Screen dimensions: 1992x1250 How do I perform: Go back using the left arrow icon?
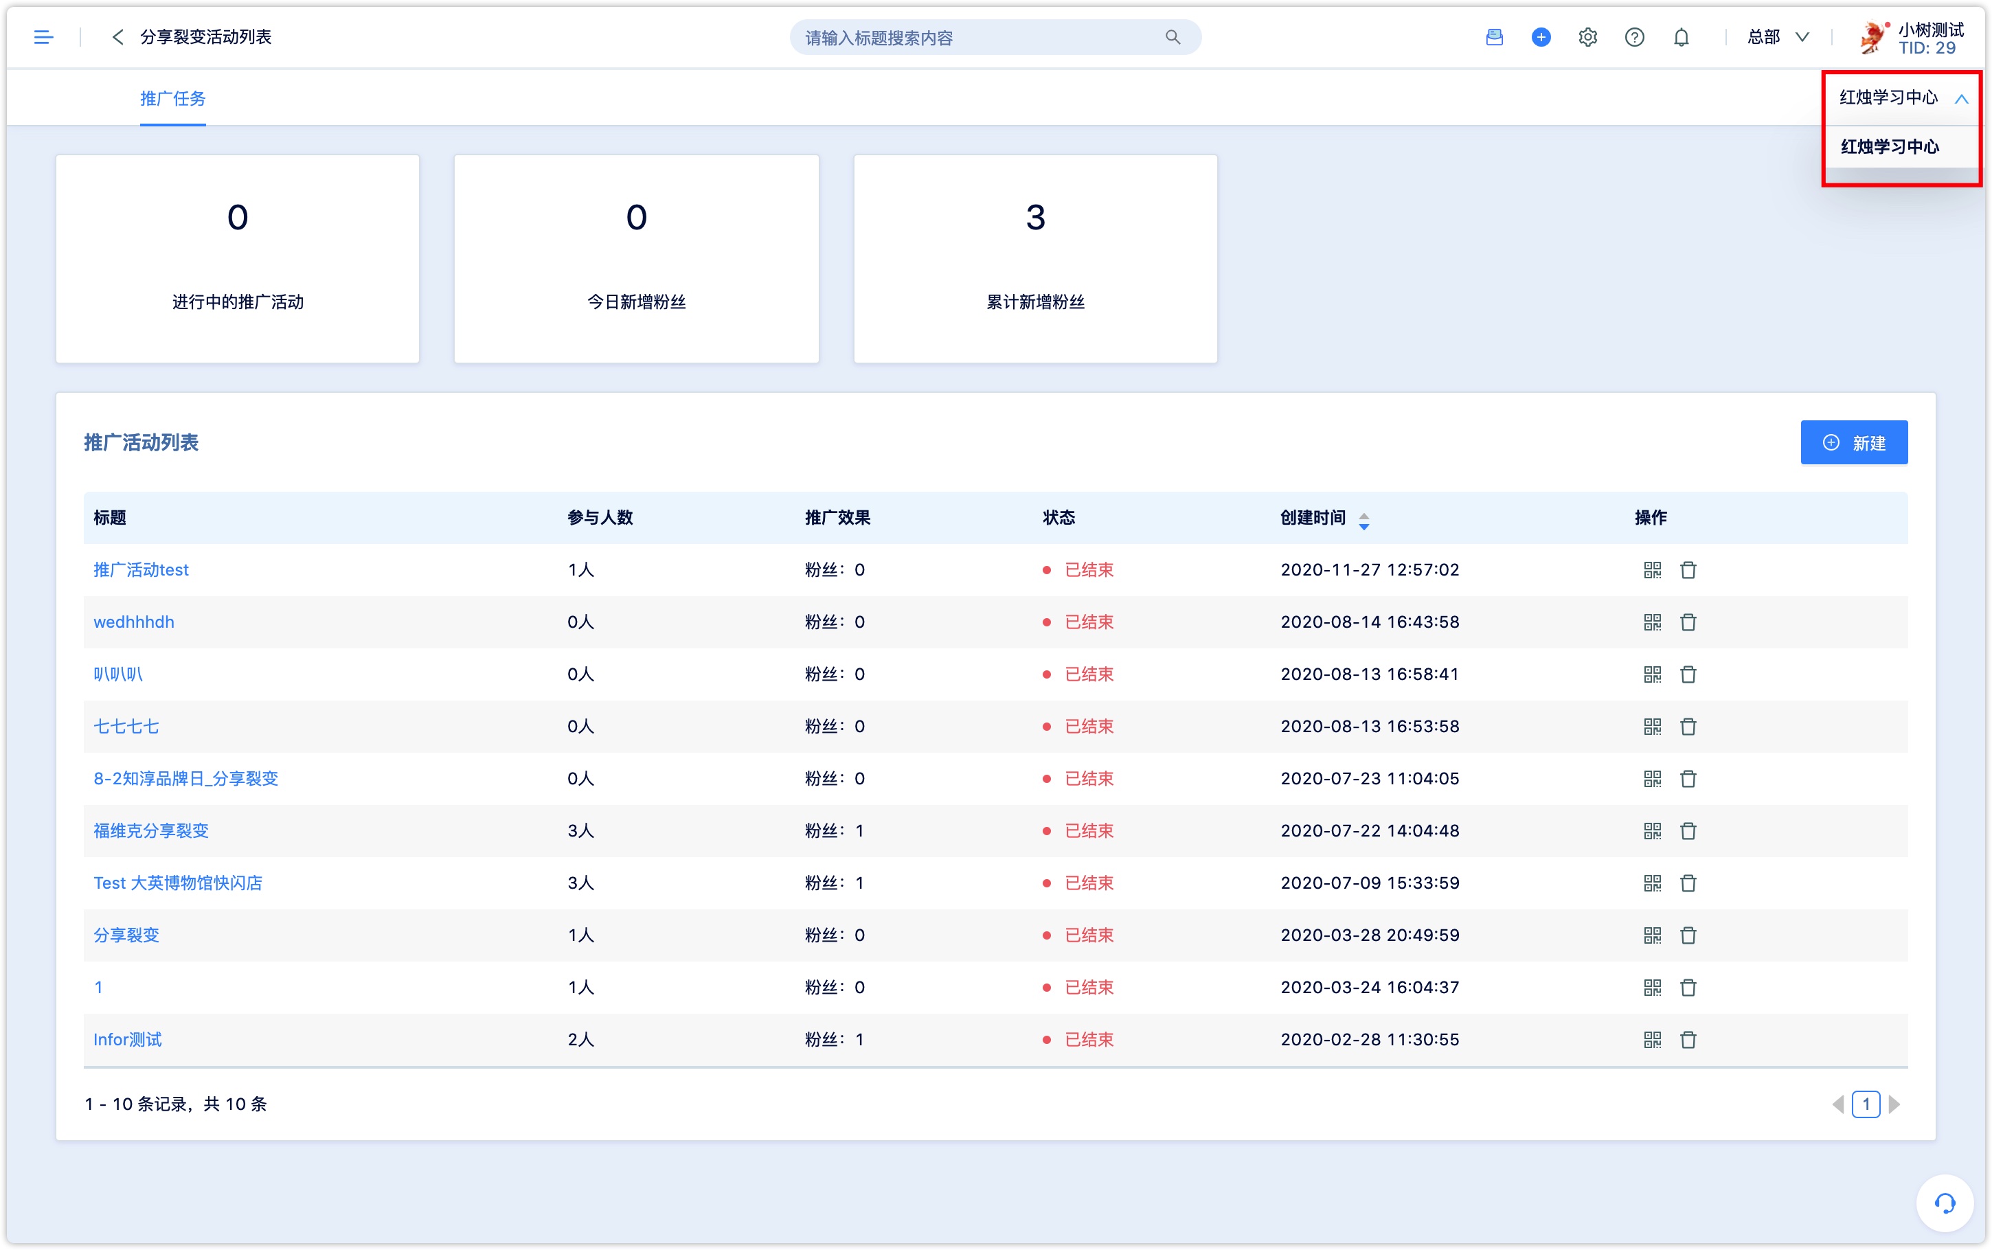117,37
